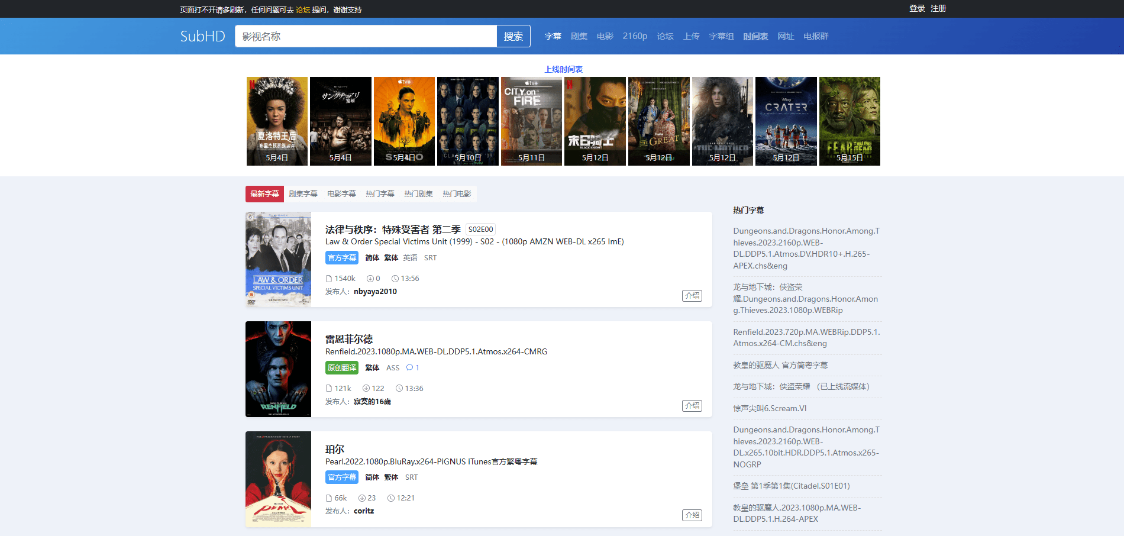Viewport: 1124px width, 536px height.
Task: Click the clock icon beside 13:36
Action: point(399,389)
